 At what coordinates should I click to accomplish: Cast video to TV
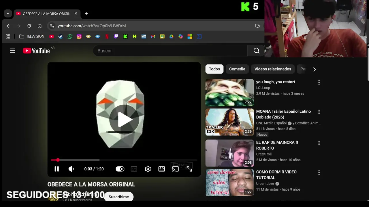[x=176, y=169]
